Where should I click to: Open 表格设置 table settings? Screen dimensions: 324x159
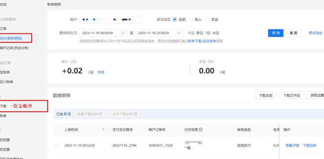click(316, 95)
